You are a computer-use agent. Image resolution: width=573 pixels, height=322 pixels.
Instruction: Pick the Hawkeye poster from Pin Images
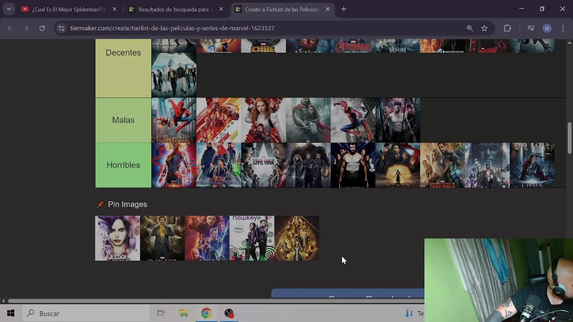252,238
